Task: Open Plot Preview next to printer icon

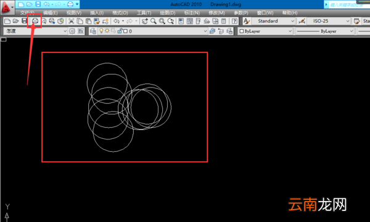Action: coord(44,21)
